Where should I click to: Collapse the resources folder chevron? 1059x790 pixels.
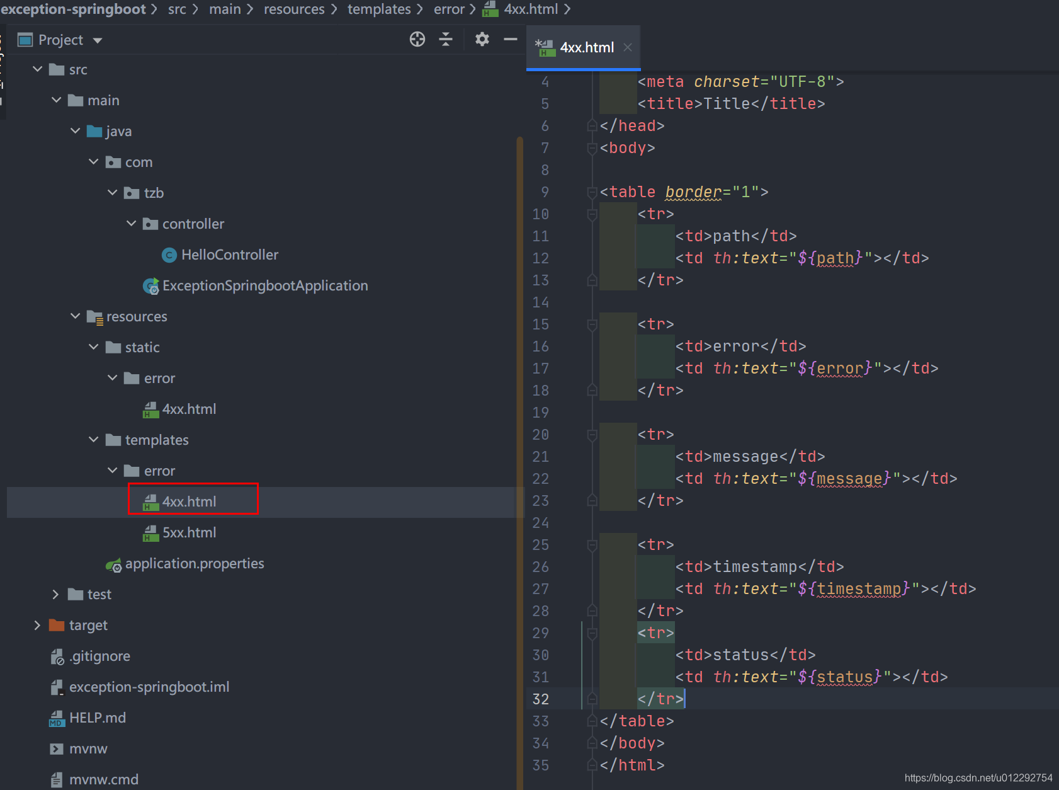(x=76, y=316)
